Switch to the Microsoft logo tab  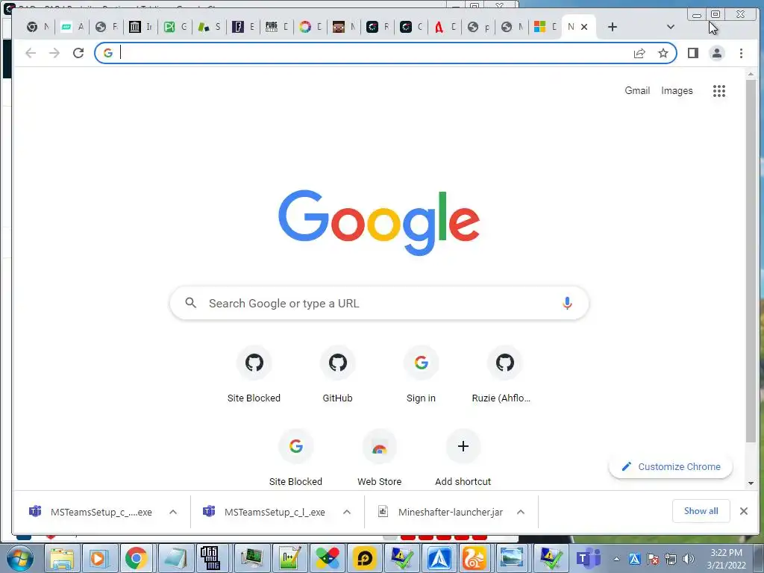(x=545, y=27)
